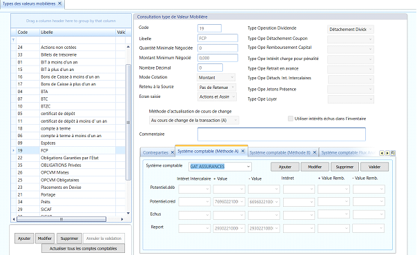417x255 pixels.
Task: Click the Nombre Décimal field
Action: pyautogui.click(x=210, y=68)
